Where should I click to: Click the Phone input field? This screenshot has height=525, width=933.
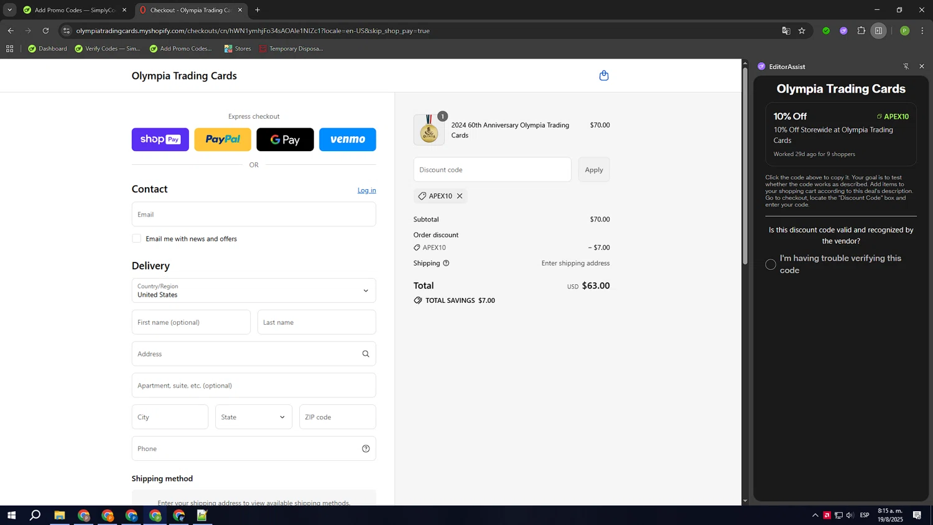tap(254, 448)
